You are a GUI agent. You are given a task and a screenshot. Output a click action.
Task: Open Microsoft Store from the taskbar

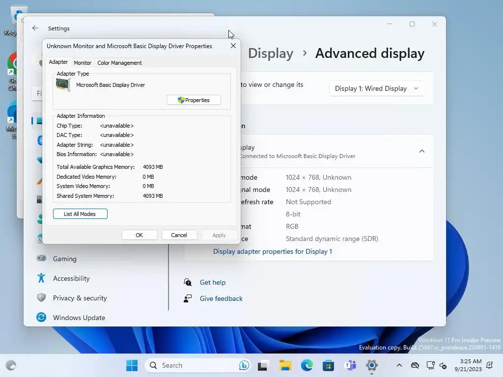pos(328,365)
